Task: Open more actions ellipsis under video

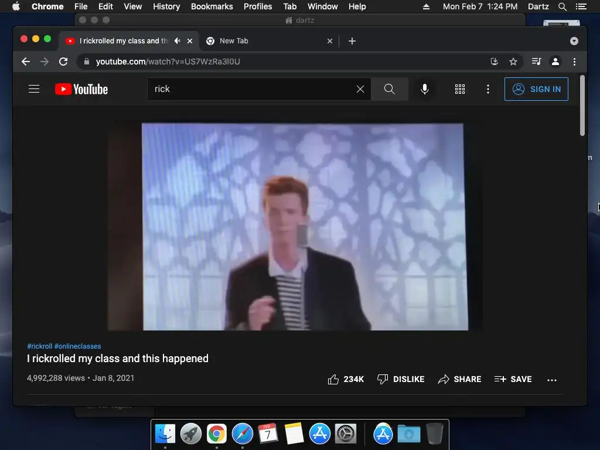Action: point(552,380)
